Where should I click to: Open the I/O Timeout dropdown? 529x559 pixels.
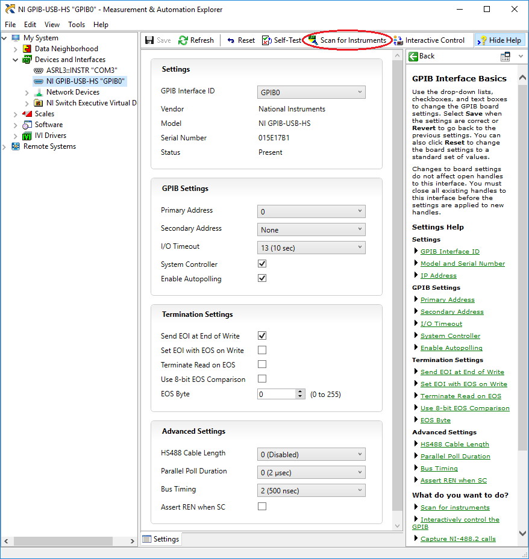point(311,248)
